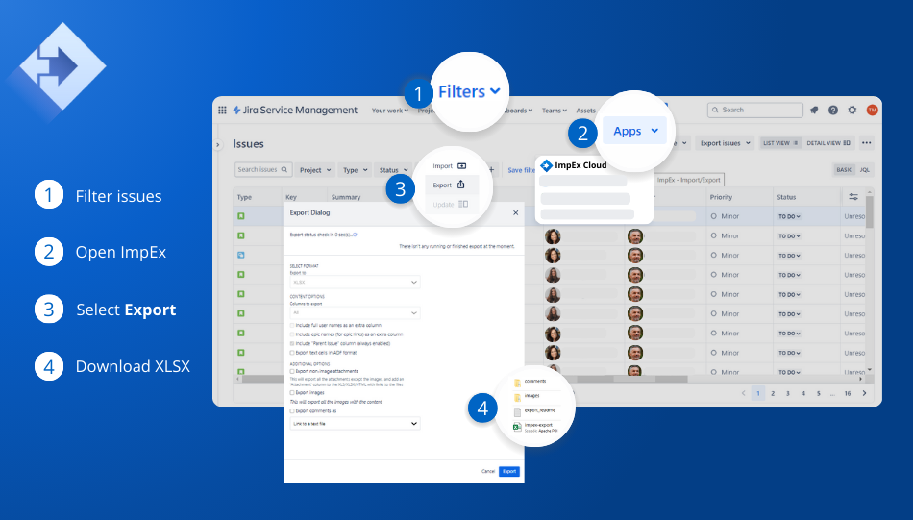The height and width of the screenshot is (520, 913).
Task: Click the Update menu entry
Action: 450,205
